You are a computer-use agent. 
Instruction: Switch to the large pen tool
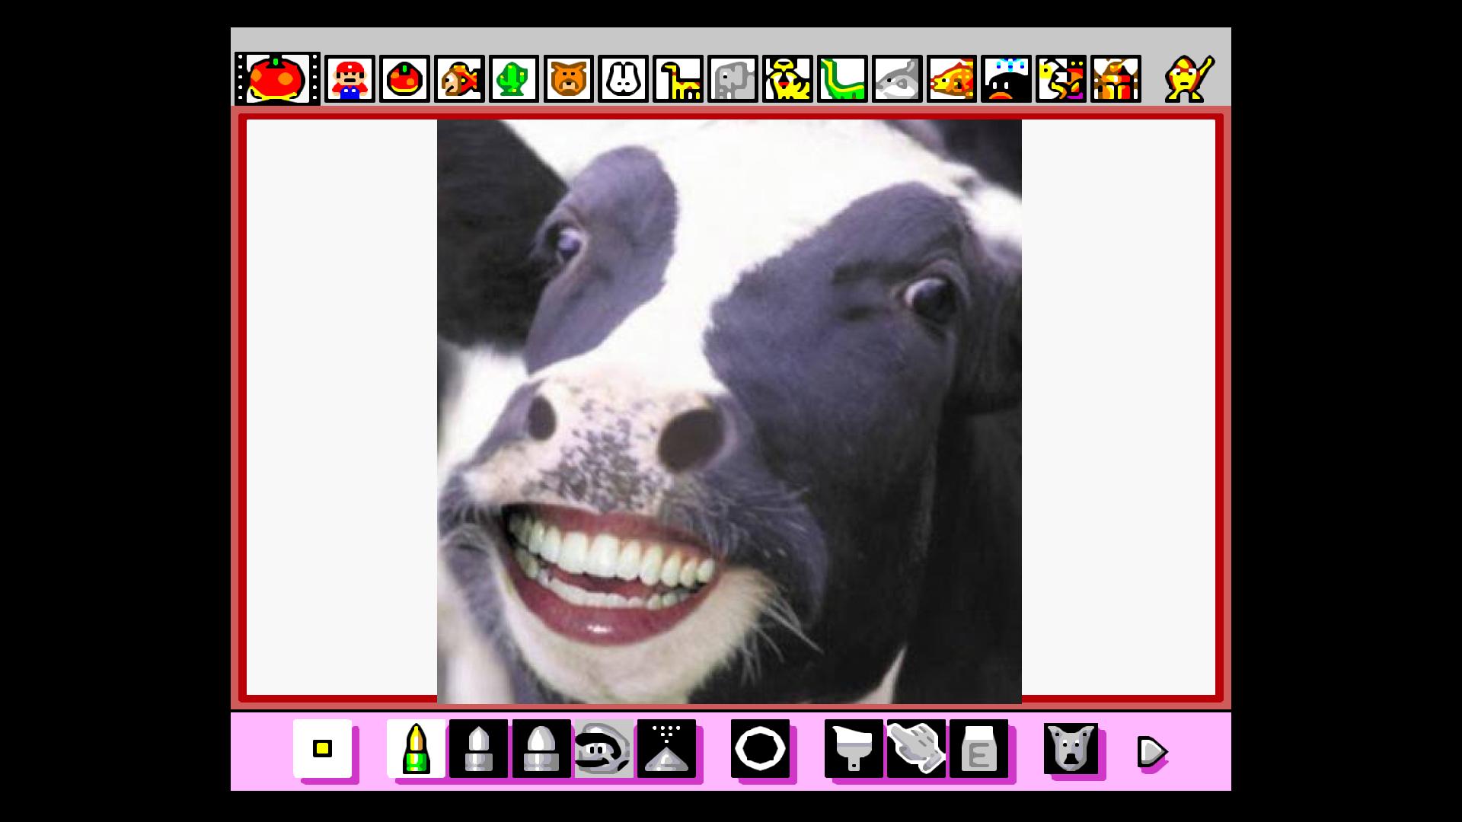coord(541,748)
